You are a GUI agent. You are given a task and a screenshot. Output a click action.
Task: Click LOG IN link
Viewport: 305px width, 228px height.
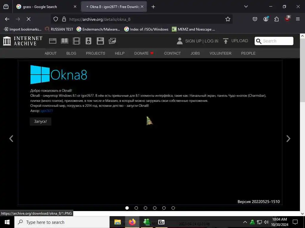(211, 41)
